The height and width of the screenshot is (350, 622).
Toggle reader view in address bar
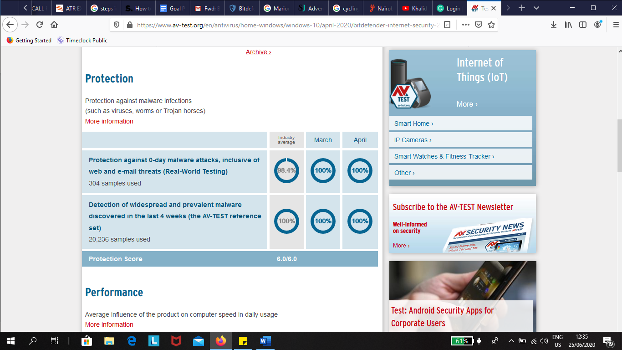[x=448, y=25]
